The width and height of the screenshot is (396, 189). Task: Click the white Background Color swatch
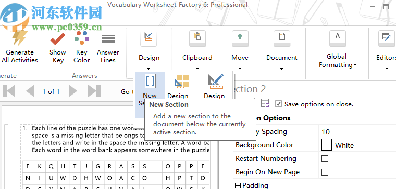327,145
